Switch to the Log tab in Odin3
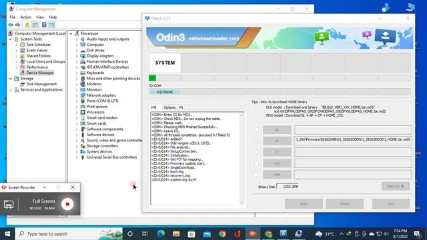Viewport: 427px width, 240px height. [x=154, y=107]
